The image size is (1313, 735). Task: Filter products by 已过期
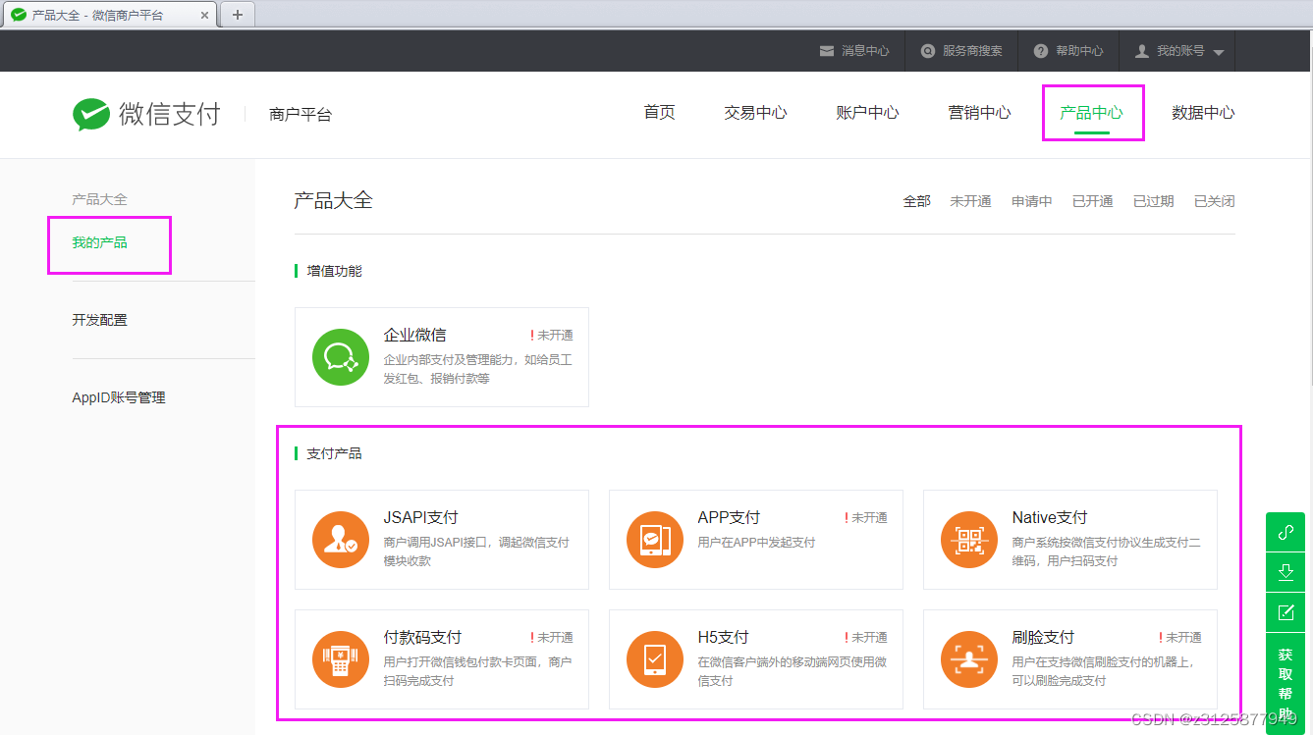tap(1153, 201)
